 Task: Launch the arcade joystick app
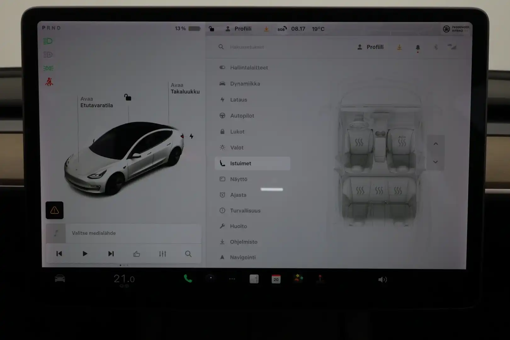click(x=320, y=279)
